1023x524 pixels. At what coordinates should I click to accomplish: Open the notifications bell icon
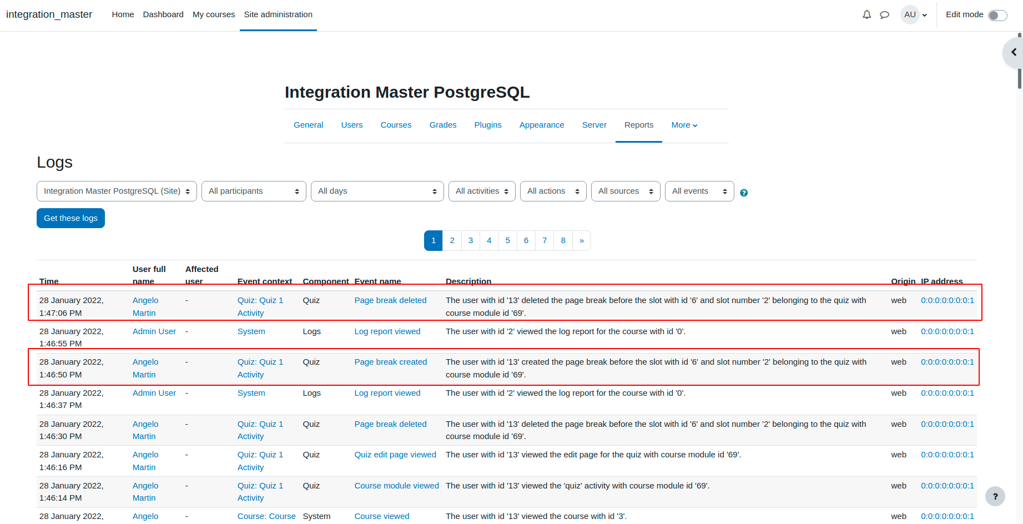(x=866, y=15)
